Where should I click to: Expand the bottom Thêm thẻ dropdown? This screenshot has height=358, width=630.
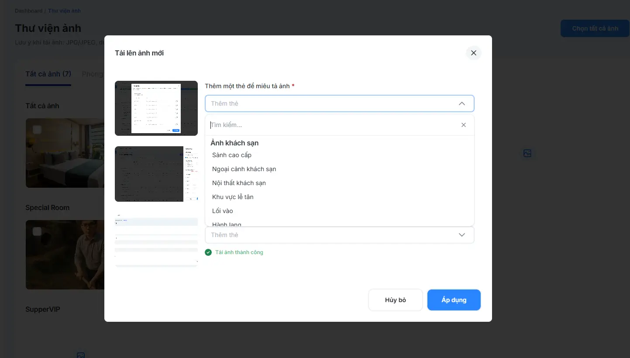coord(461,235)
